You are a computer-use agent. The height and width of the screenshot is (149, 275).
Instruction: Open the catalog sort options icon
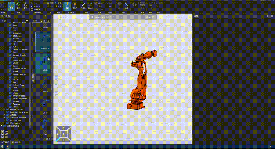pyautogui.click(x=48, y=21)
